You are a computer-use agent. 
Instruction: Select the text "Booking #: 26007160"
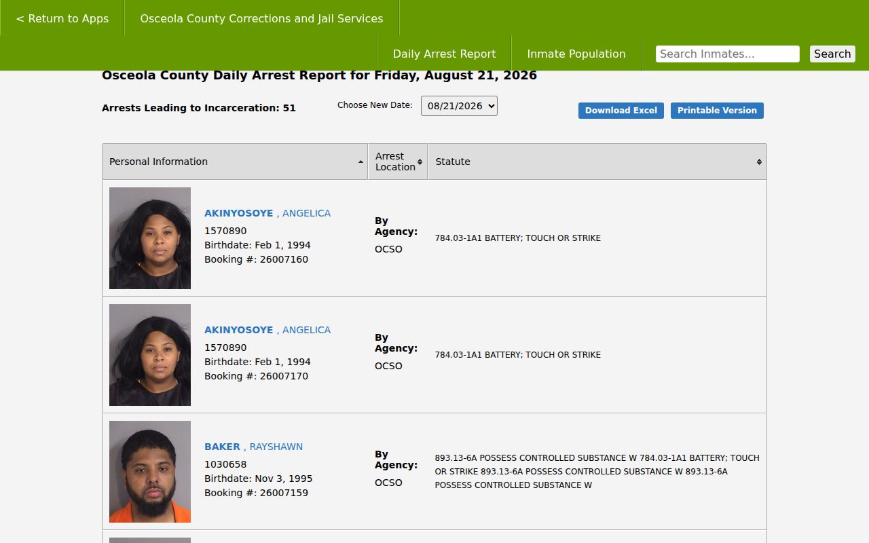pos(257,259)
